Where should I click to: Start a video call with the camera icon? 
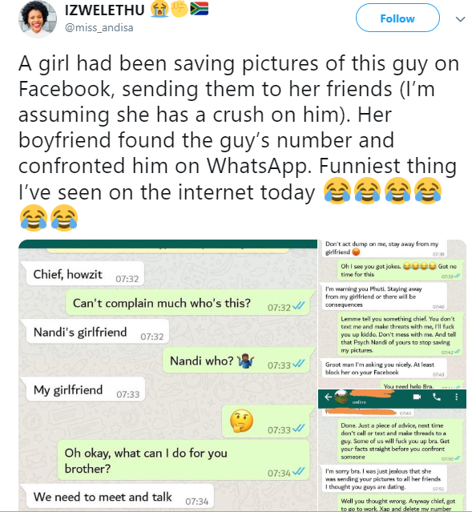click(418, 397)
